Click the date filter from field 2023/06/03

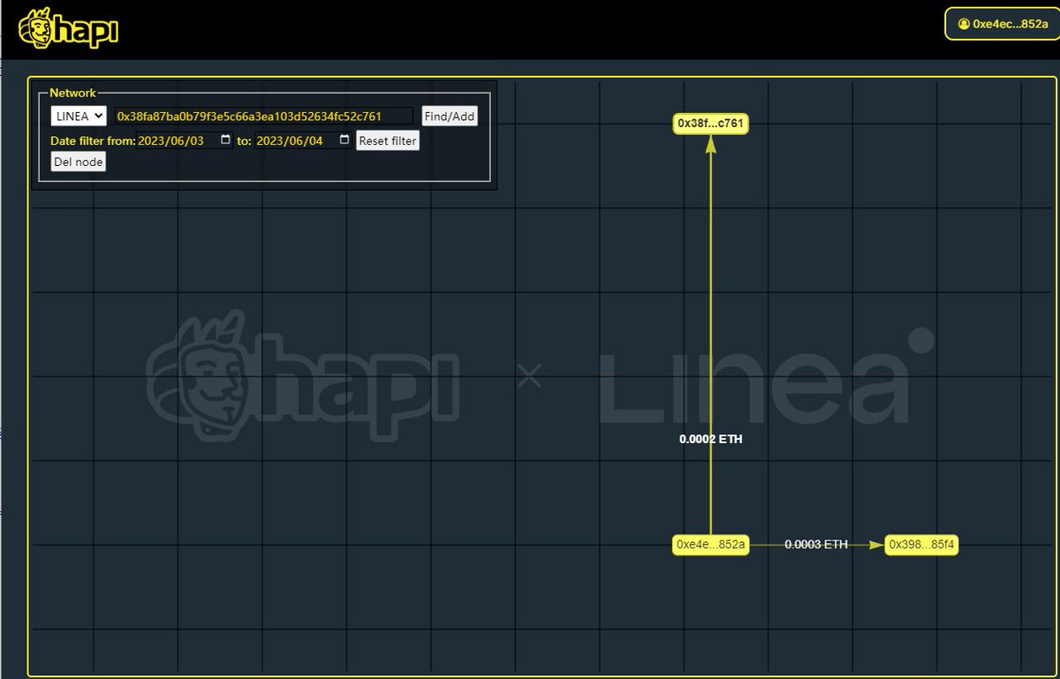(185, 140)
